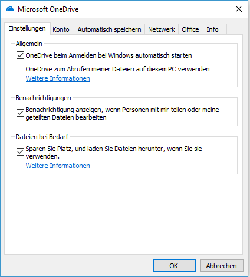Switch to the Konto tab
The width and height of the screenshot is (250, 277).
tap(61, 29)
